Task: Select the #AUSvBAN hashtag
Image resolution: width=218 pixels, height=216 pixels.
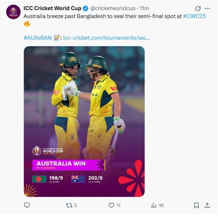Action: coord(37,38)
